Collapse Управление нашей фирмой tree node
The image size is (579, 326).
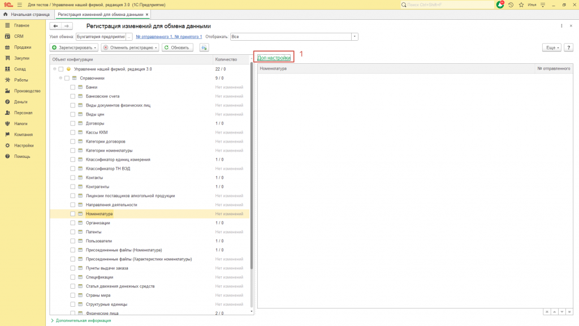pos(55,69)
